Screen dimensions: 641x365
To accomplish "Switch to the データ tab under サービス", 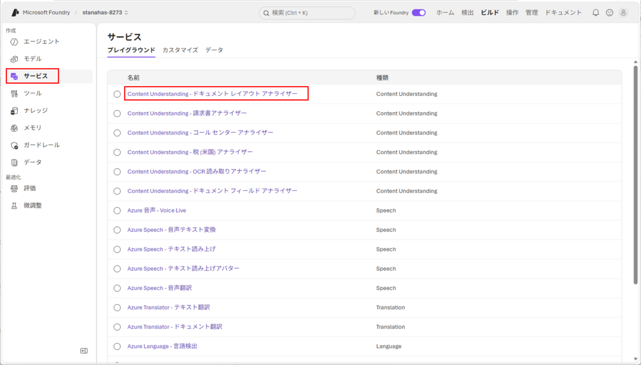I will tap(214, 50).
